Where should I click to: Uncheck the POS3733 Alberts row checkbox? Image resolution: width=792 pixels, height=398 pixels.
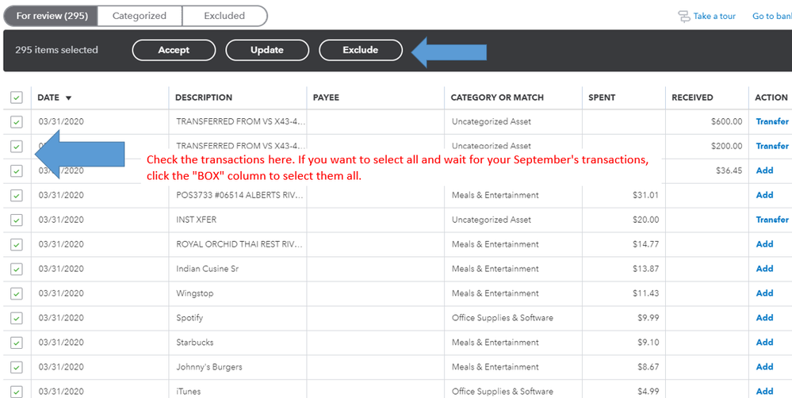pos(17,195)
